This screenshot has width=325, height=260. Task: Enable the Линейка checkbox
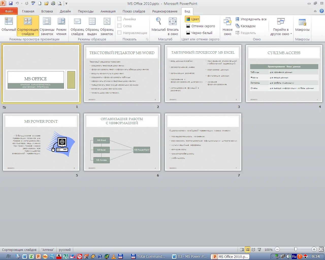coord(119,19)
